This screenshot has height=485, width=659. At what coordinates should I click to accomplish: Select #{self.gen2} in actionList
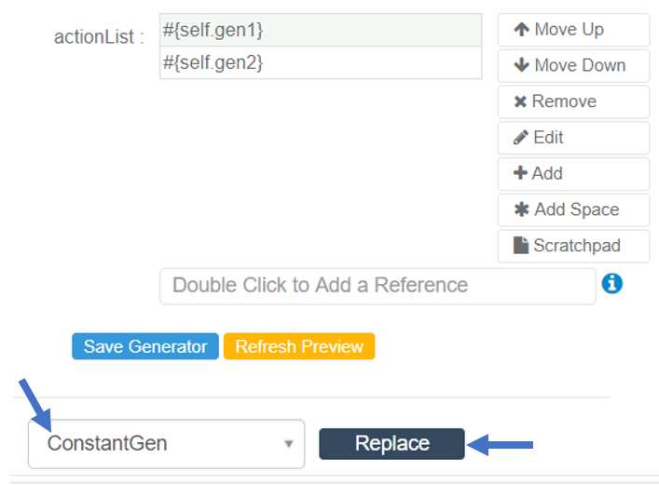click(320, 63)
